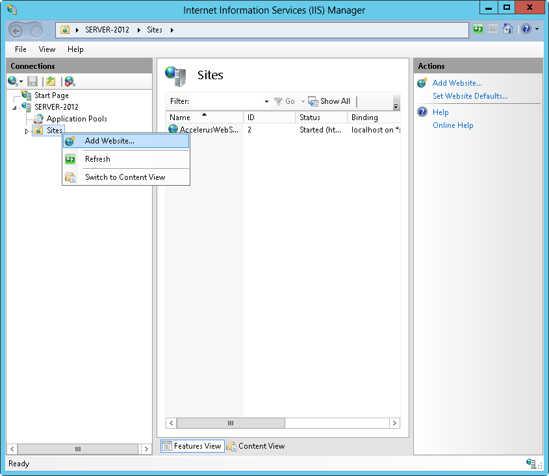
Task: Open the breadcrumb arrow after Sites
Action: click(x=172, y=30)
